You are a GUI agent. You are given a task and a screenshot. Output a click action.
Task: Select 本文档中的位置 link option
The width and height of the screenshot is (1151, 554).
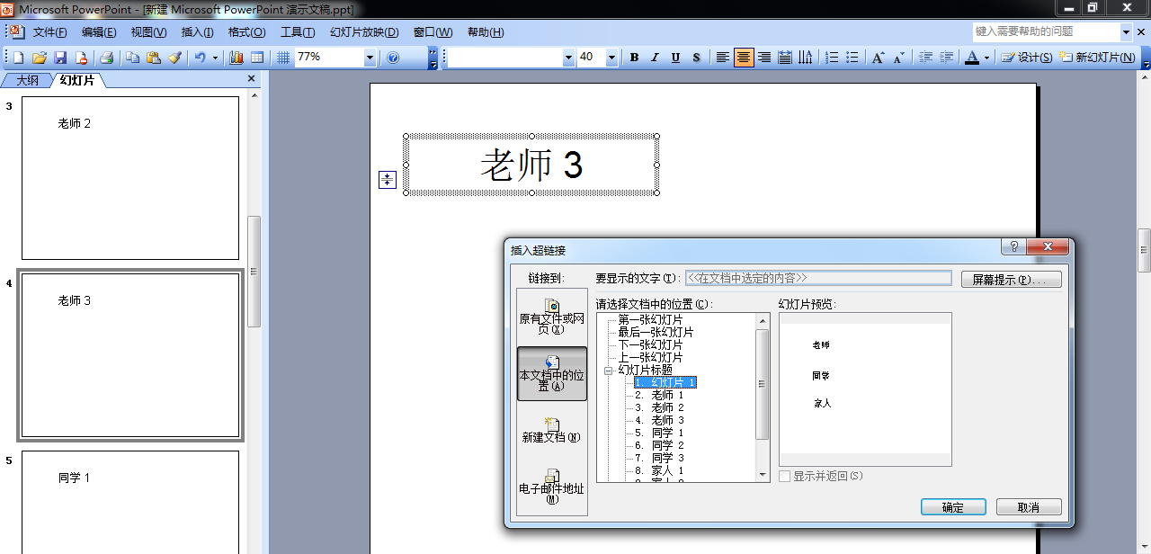[552, 373]
